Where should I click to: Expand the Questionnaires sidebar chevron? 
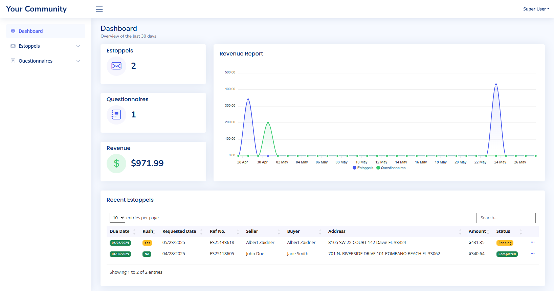coord(78,61)
